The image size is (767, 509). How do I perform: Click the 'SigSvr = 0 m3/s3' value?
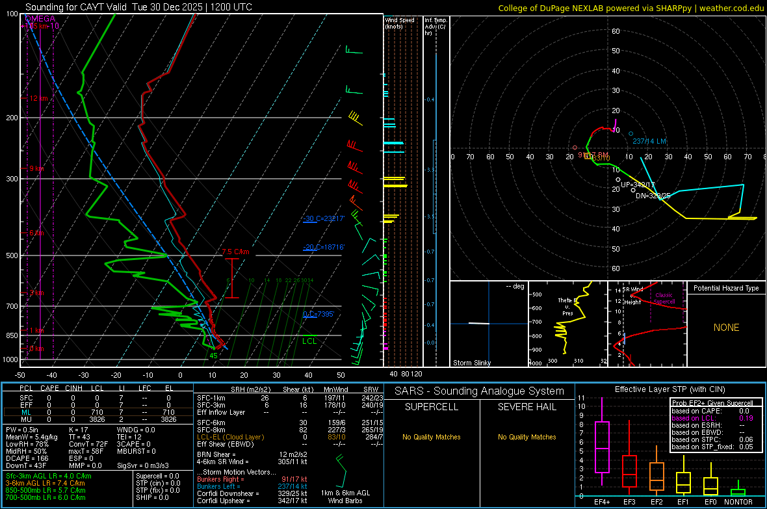(x=143, y=466)
